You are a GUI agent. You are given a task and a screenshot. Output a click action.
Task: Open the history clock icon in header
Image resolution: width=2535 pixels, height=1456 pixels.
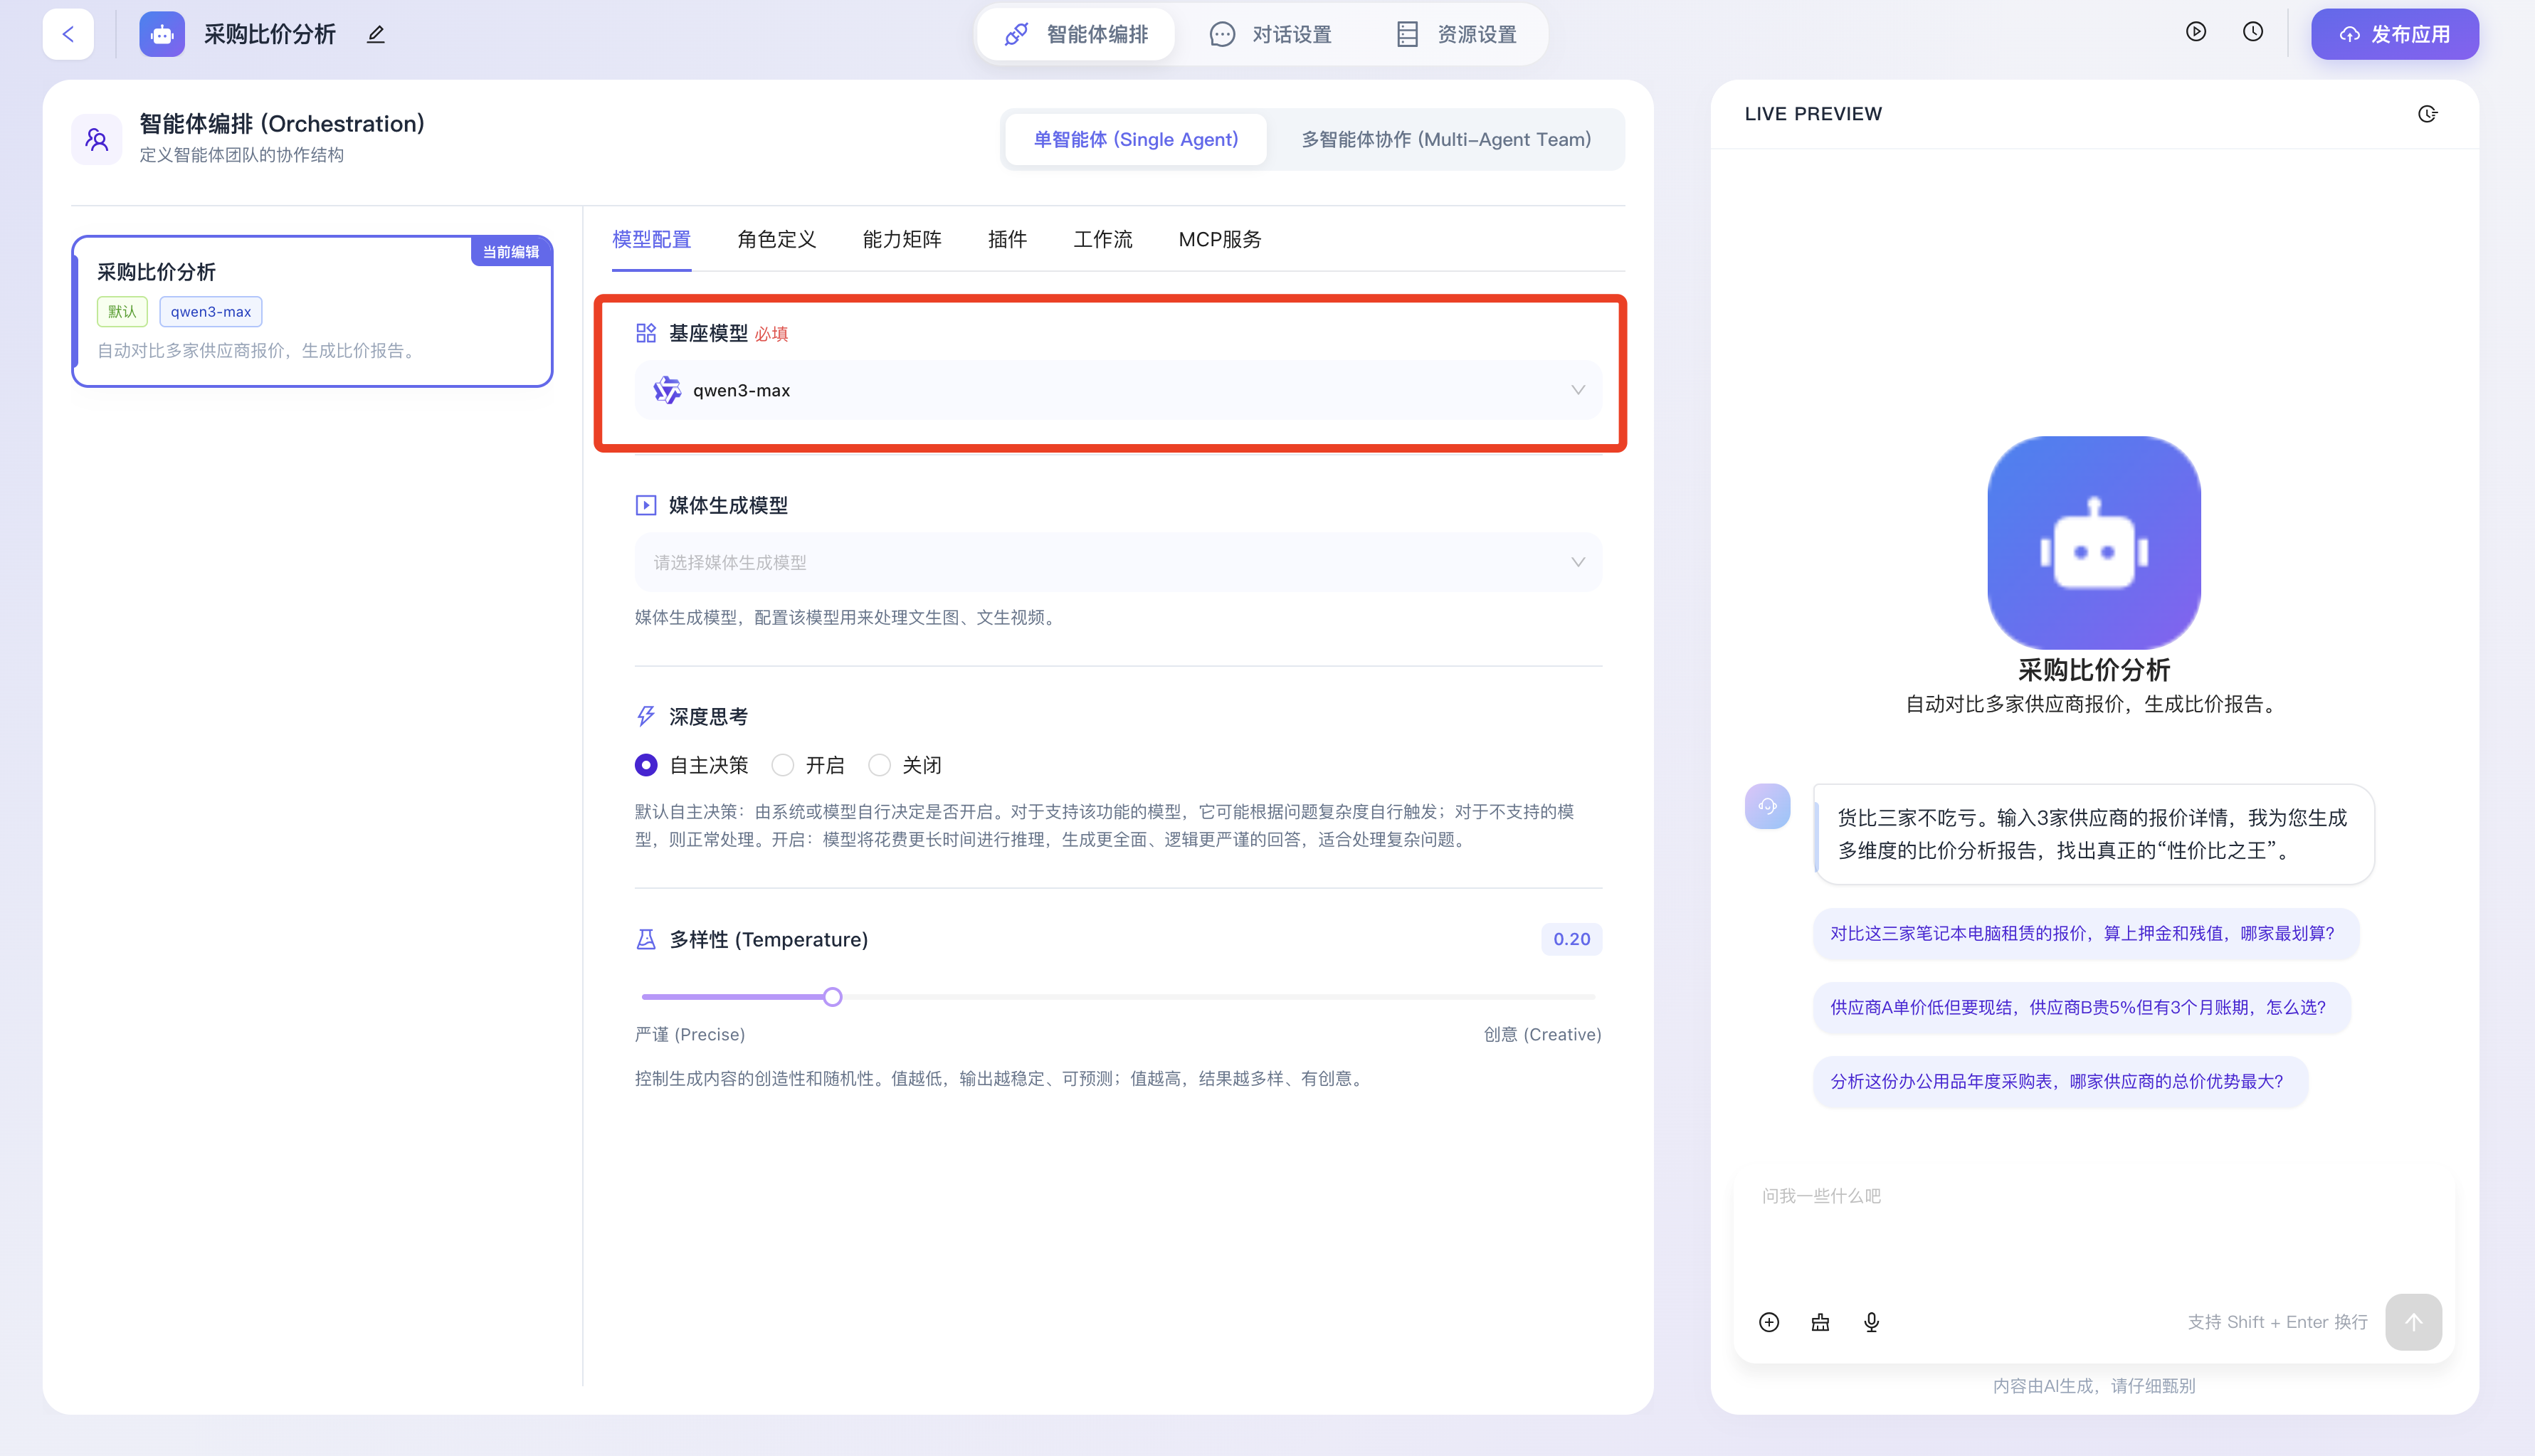[x=2252, y=32]
